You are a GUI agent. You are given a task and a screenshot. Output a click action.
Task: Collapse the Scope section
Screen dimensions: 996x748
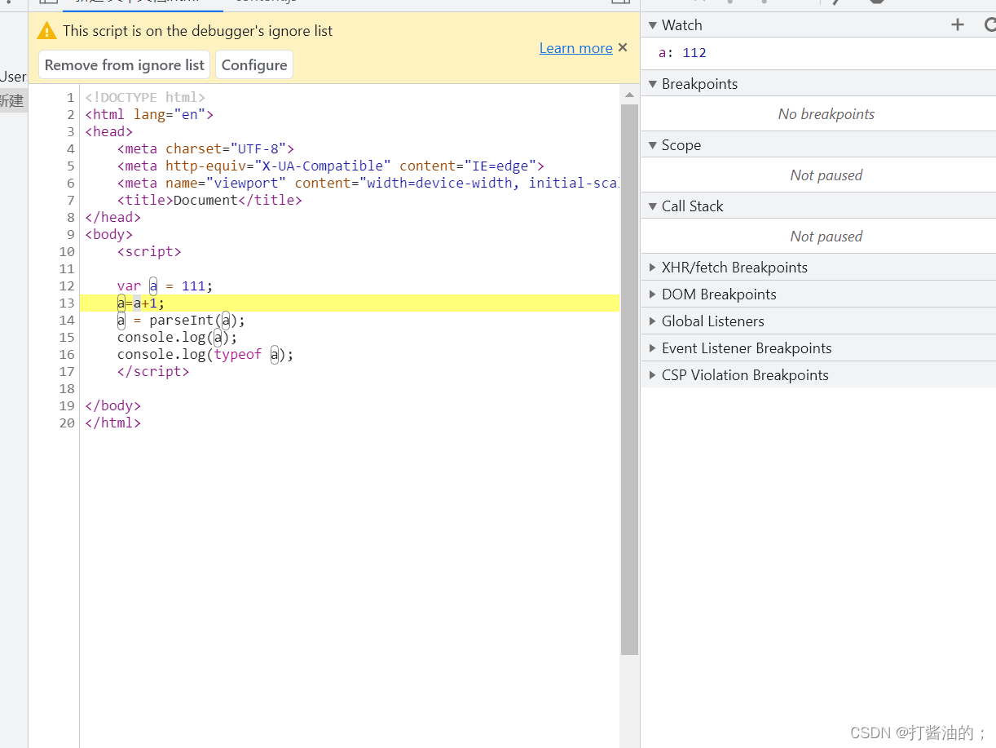(x=652, y=144)
